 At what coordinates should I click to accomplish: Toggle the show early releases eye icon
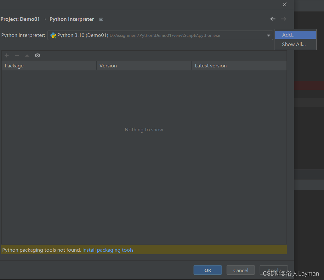coord(37,55)
